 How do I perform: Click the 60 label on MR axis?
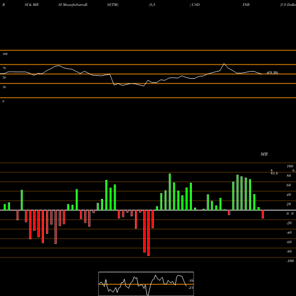point(289,185)
